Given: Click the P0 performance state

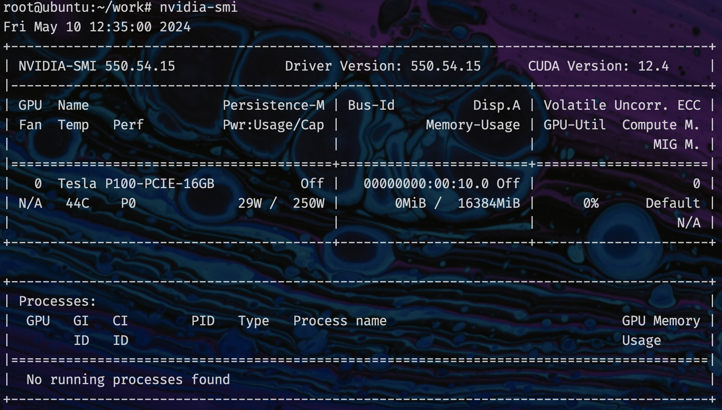Looking at the screenshot, I should tap(128, 203).
